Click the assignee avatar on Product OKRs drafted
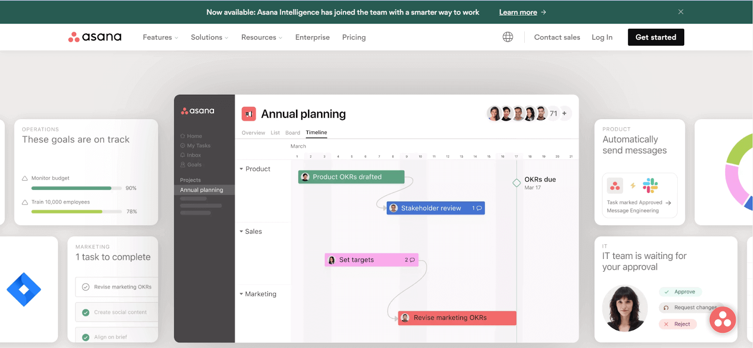Image resolution: width=753 pixels, height=348 pixels. pos(305,177)
